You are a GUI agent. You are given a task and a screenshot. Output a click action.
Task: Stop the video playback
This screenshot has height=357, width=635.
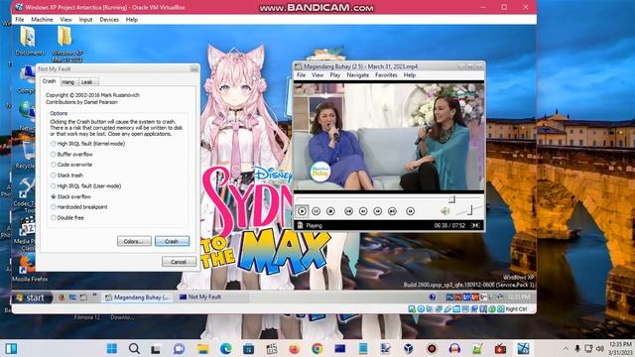point(330,211)
